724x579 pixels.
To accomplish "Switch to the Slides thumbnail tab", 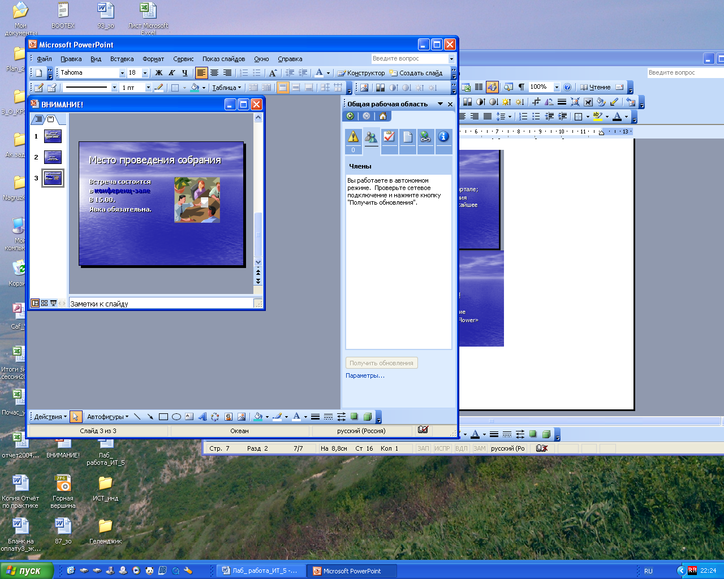I will [x=50, y=119].
